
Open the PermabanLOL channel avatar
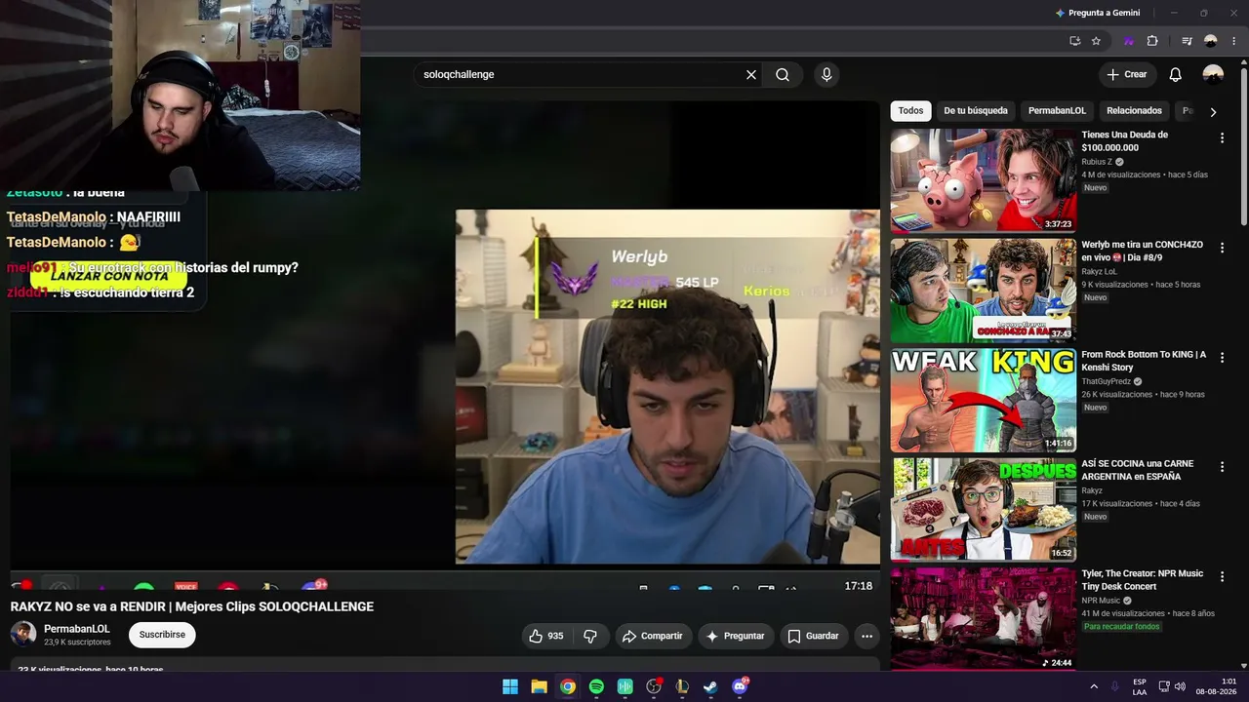tap(23, 635)
